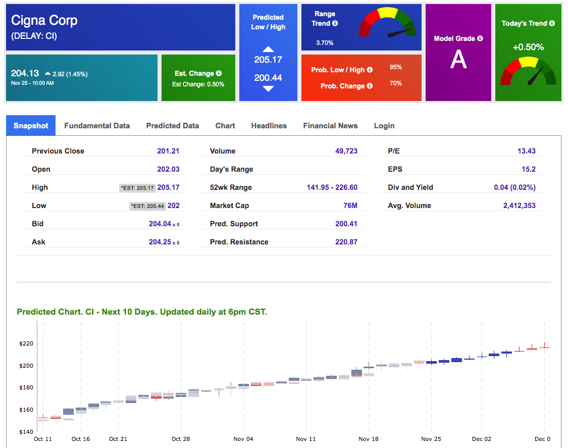Click the info icon next to Today's Trend
568x448 pixels.
point(552,23)
